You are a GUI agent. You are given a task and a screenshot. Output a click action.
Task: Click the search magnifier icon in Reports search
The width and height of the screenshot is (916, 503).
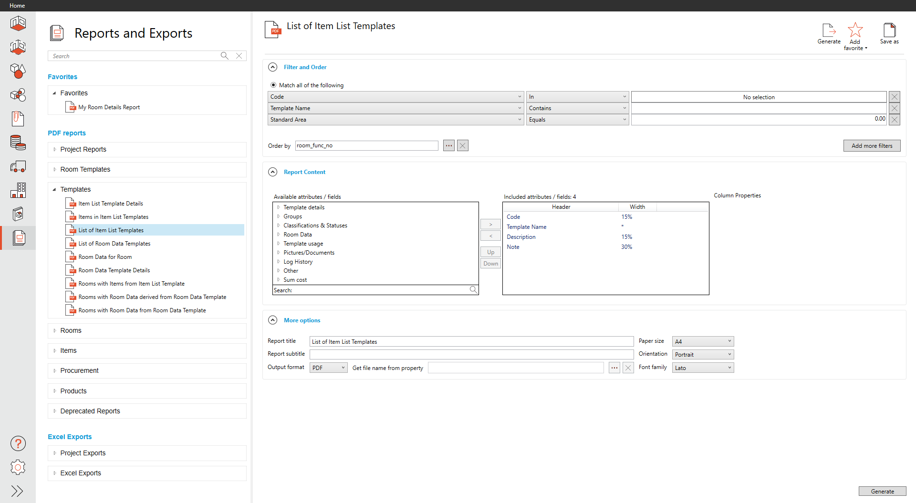tap(224, 56)
